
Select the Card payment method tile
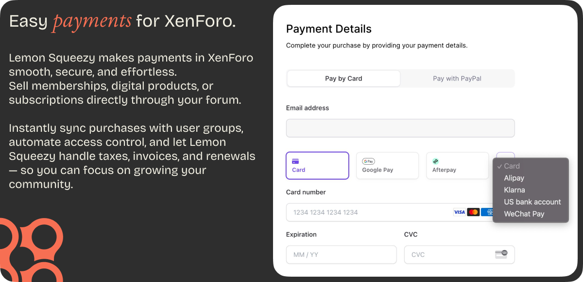pos(317,166)
